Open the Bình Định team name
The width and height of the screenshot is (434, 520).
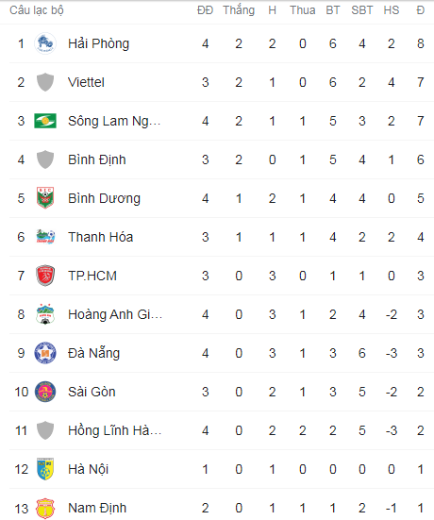97,159
